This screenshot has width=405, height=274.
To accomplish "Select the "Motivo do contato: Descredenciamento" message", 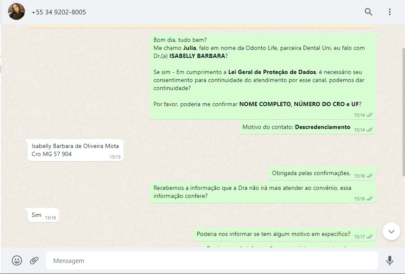I will click(x=296, y=127).
